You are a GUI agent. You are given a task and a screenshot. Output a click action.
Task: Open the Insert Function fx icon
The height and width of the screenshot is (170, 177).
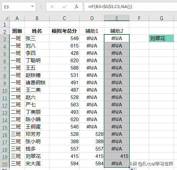(x=77, y=7)
